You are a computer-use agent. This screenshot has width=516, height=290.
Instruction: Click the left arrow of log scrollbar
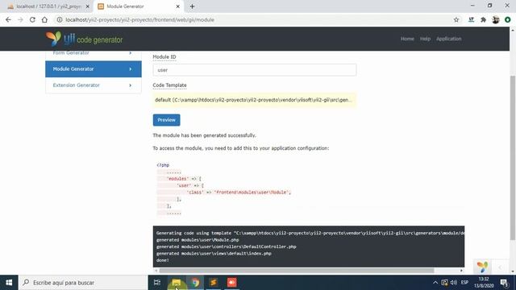click(156, 271)
